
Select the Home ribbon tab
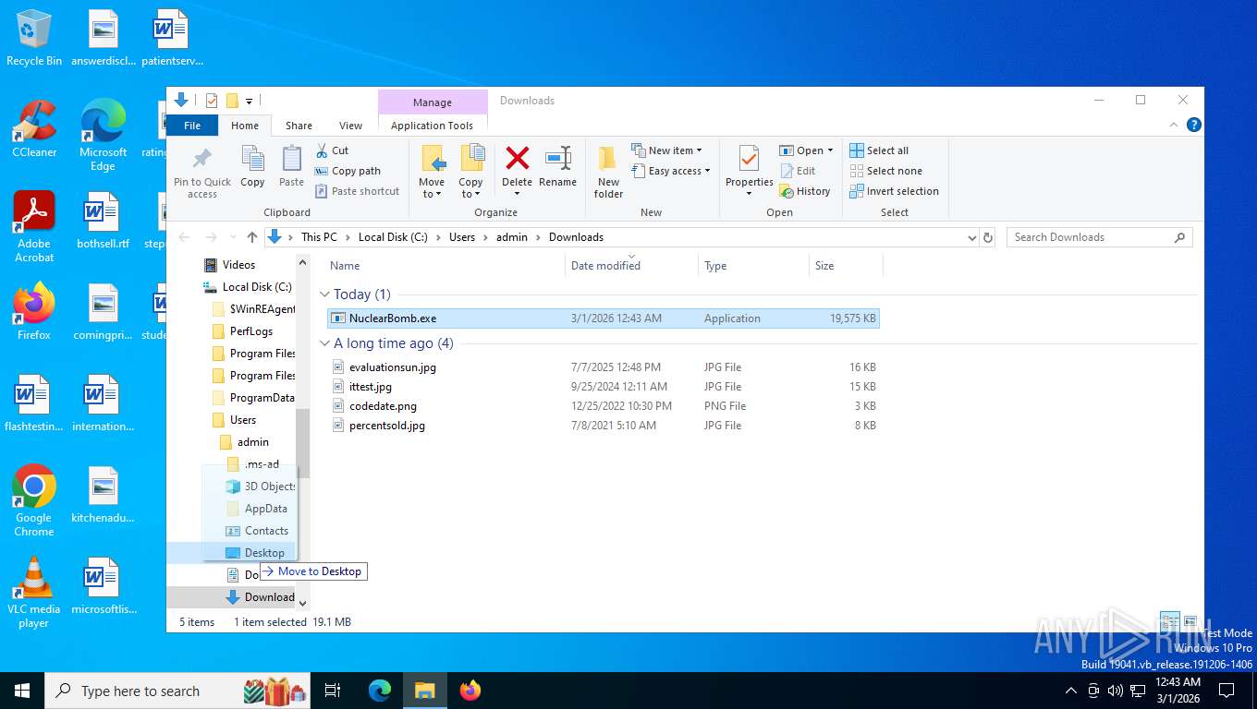[x=245, y=126]
